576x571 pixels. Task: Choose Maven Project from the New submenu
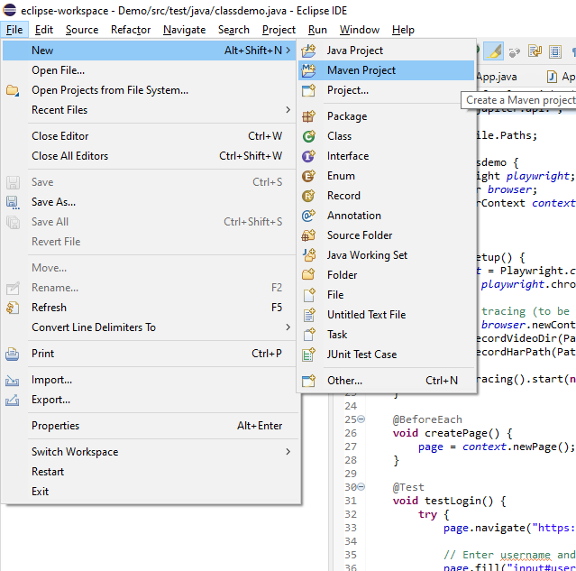click(386, 70)
